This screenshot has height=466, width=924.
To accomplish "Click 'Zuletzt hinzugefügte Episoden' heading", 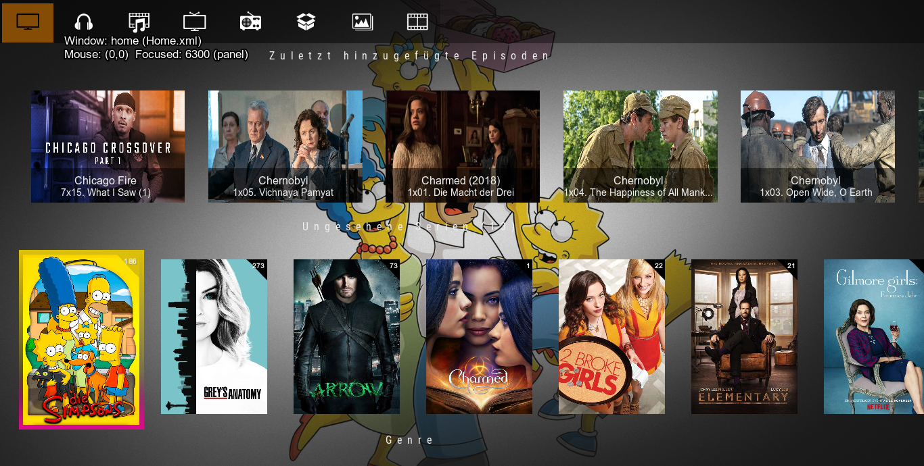I will pyautogui.click(x=410, y=55).
